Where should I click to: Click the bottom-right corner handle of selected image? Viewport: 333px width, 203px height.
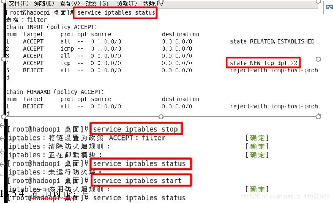(318, 117)
